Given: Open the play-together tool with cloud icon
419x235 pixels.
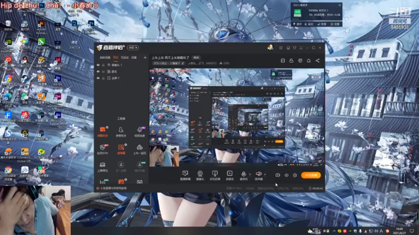Looking at the screenshot, I should (139, 149).
